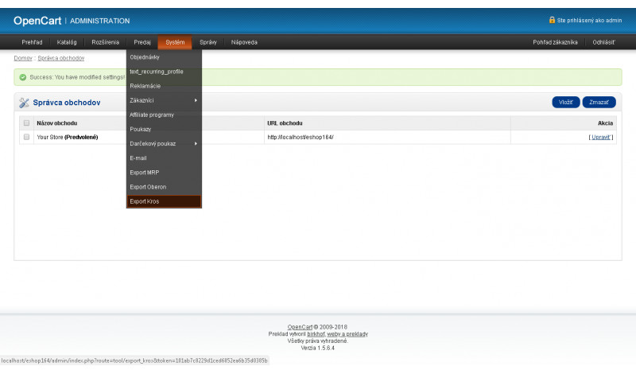This screenshot has height=374, width=636.
Task: Click the Správca obchodov tools icon
Action: coord(24,103)
